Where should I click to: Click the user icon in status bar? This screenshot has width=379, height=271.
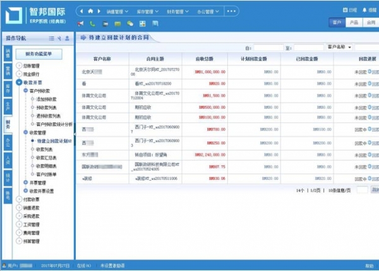4,265
